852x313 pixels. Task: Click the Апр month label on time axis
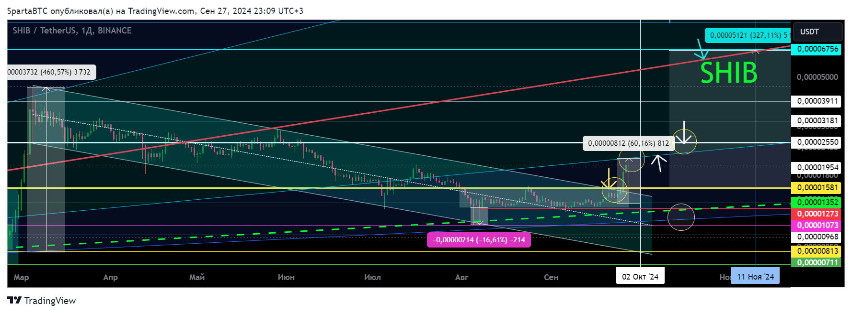[111, 278]
